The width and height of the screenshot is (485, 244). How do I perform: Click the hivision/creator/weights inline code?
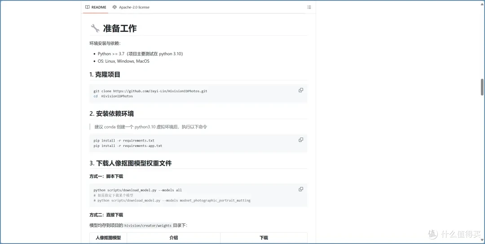tap(148, 226)
